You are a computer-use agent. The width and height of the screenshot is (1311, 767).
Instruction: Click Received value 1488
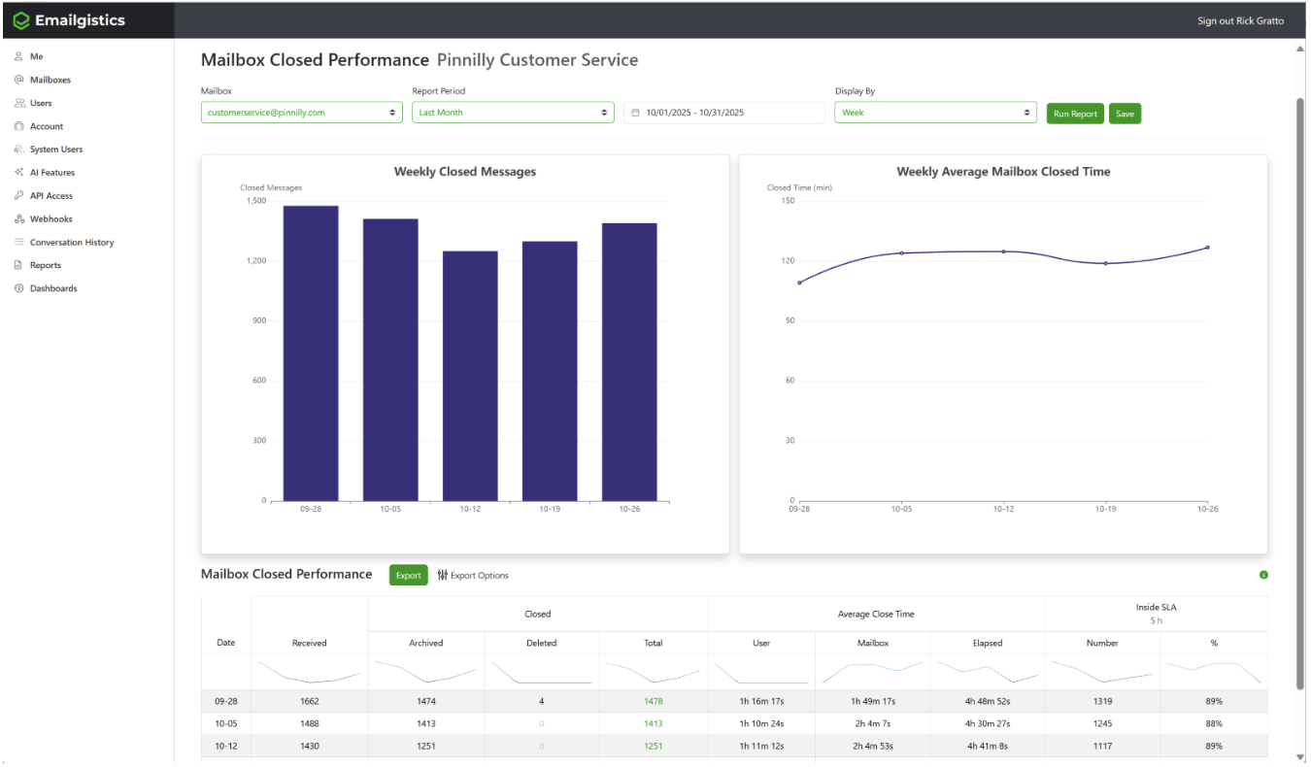coord(309,724)
